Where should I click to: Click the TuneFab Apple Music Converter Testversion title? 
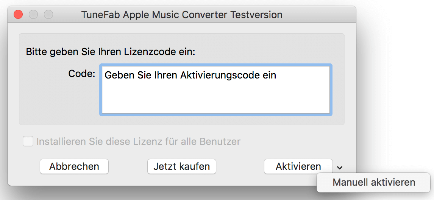point(182,15)
